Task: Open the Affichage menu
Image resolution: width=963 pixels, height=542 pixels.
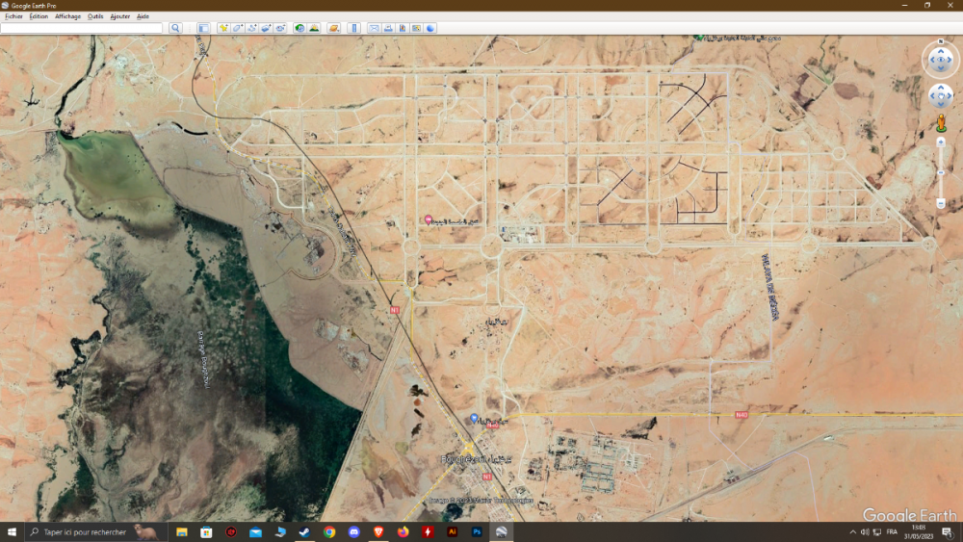Action: pos(67,16)
